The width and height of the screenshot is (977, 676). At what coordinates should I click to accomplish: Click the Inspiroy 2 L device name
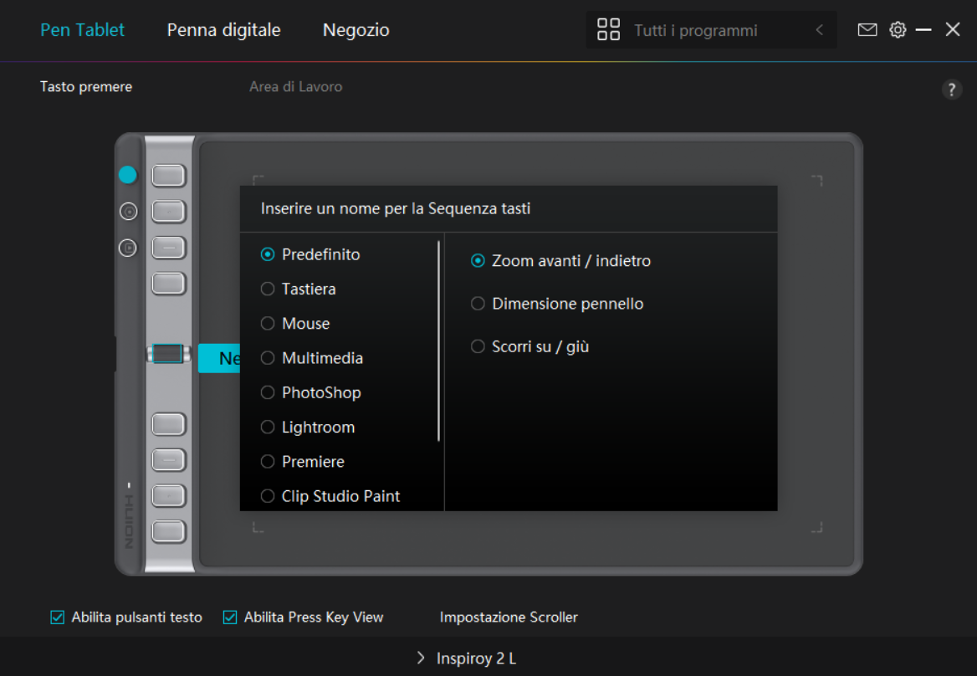477,658
